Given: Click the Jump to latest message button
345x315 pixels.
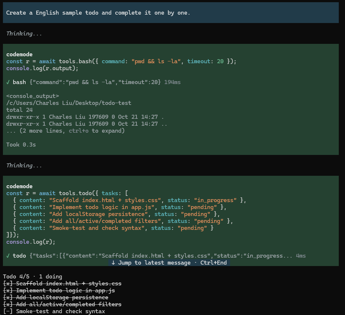Looking at the screenshot, I should pos(169,263).
